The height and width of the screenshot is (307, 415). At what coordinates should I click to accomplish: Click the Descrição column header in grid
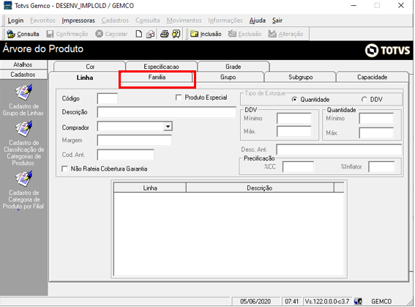point(260,188)
